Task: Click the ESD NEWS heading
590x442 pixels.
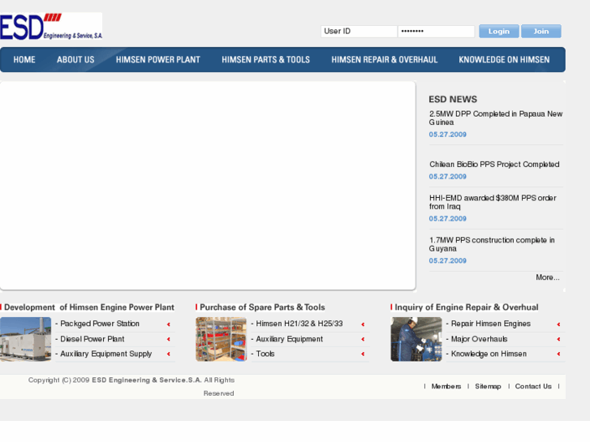Action: (453, 99)
